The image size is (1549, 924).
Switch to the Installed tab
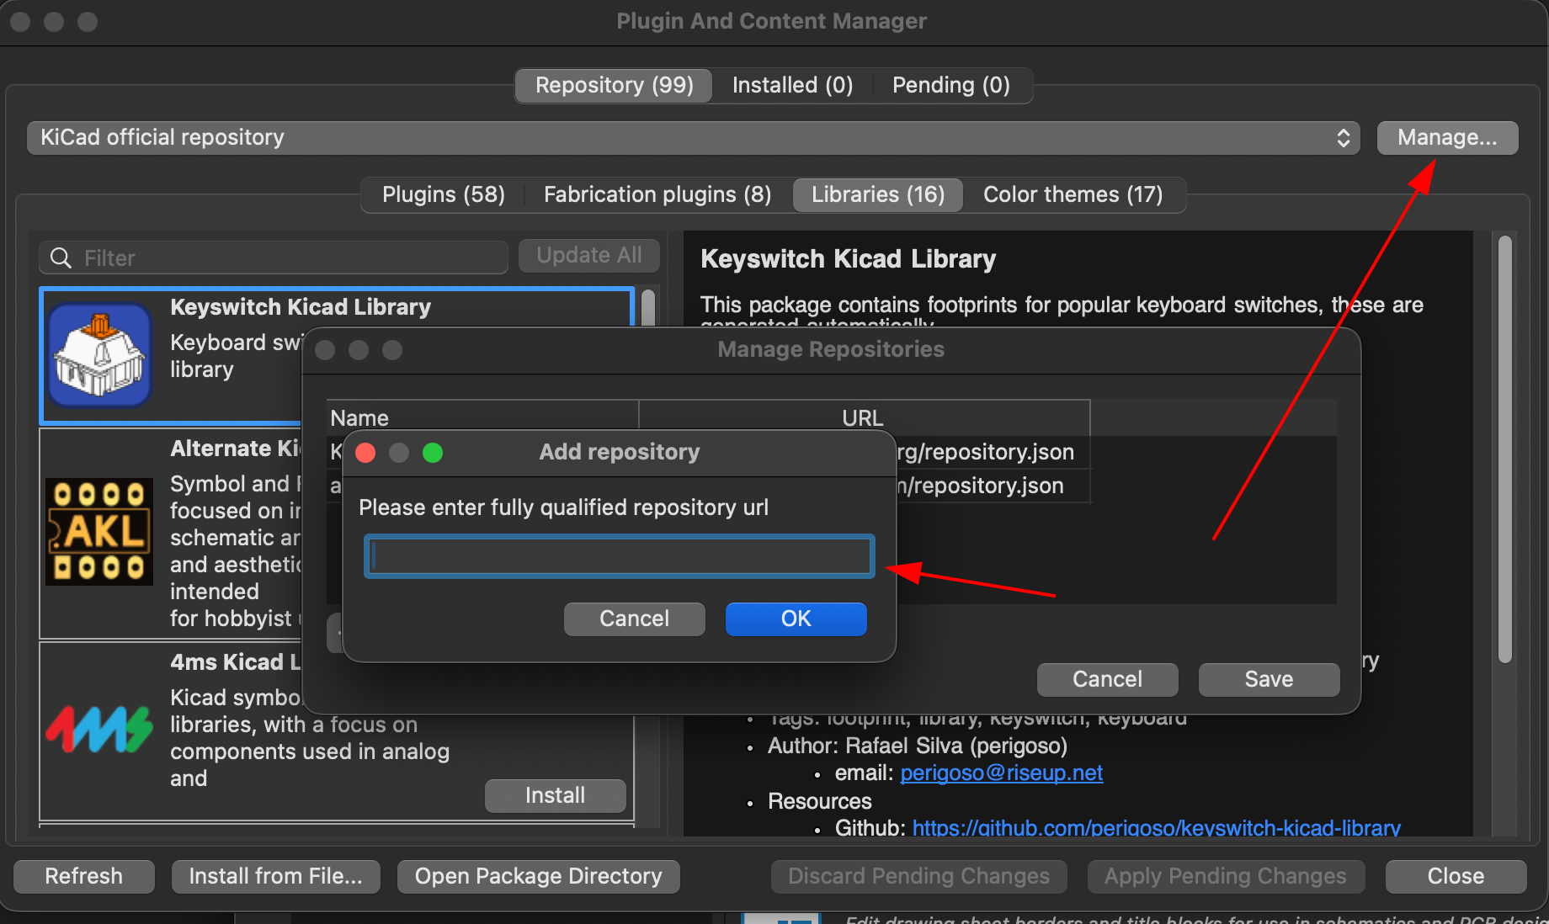click(x=791, y=85)
